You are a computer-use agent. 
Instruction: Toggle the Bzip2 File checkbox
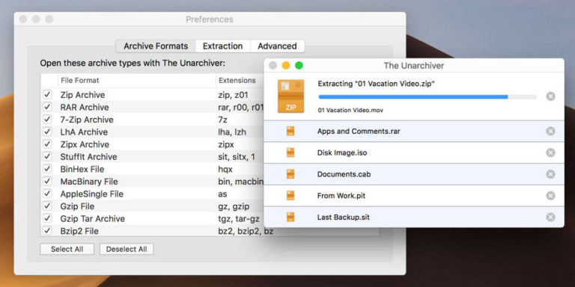coord(47,231)
